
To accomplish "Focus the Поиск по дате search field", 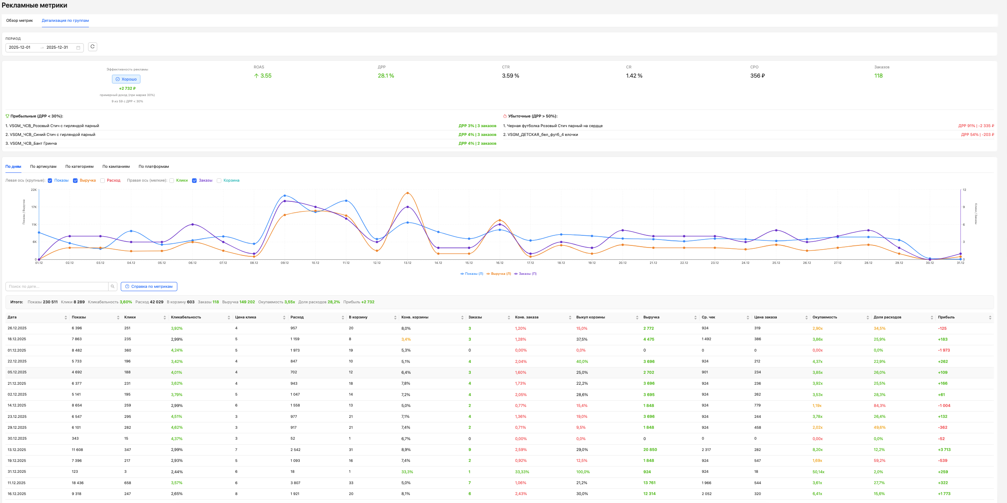I will tap(57, 287).
